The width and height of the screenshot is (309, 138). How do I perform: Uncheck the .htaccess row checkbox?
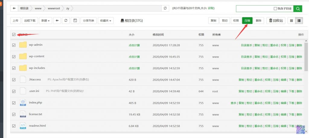(x=14, y=80)
